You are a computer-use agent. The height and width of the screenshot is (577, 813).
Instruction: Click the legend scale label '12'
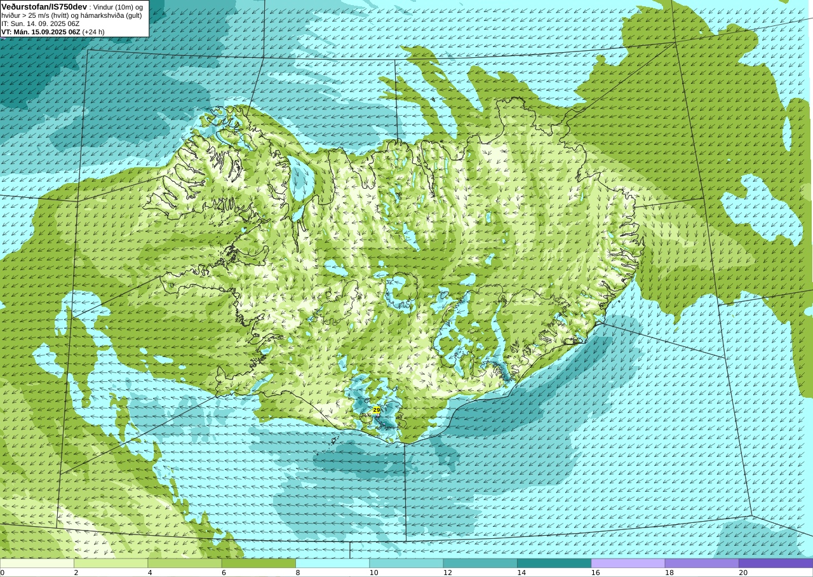[448, 573]
